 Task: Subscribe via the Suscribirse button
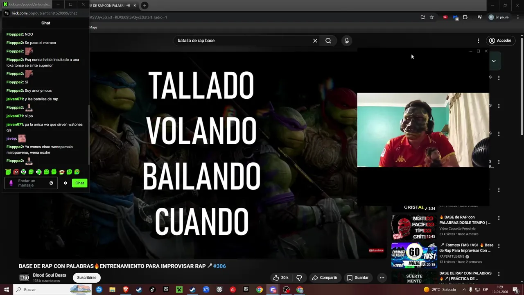coord(87,277)
